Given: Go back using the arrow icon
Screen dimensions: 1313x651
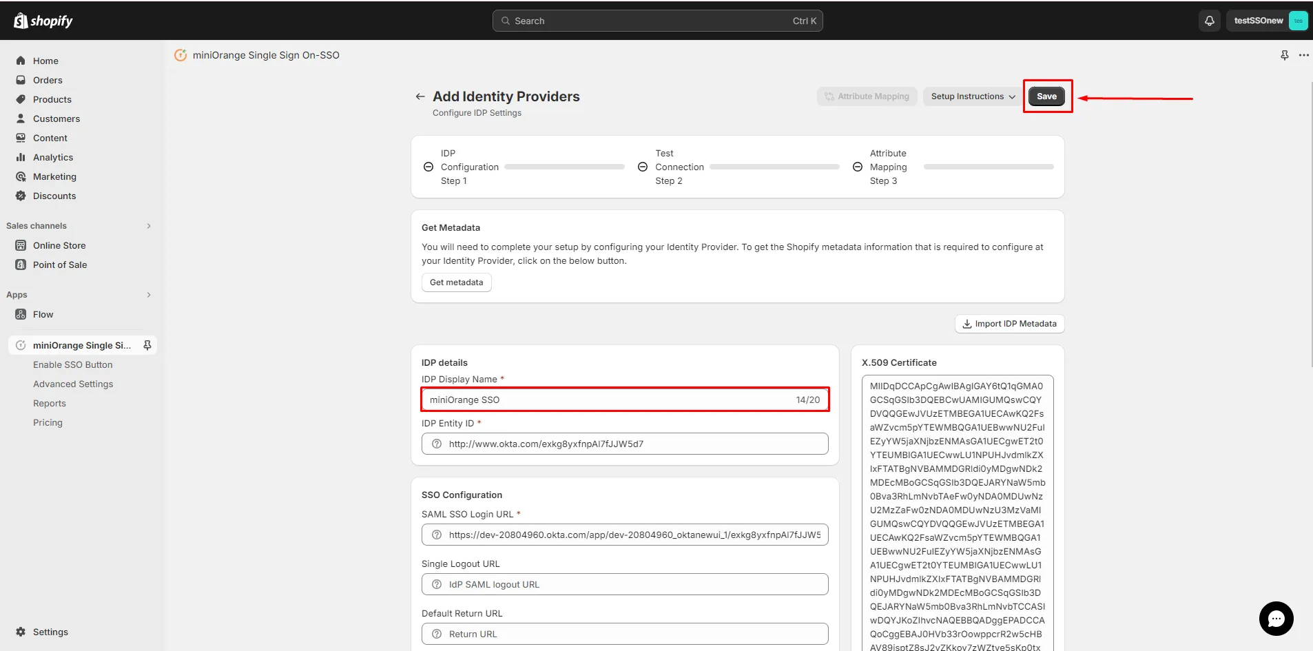Looking at the screenshot, I should point(420,96).
